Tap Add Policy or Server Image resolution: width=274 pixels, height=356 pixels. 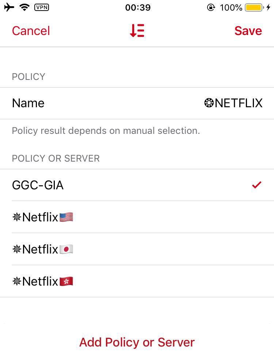(x=137, y=342)
